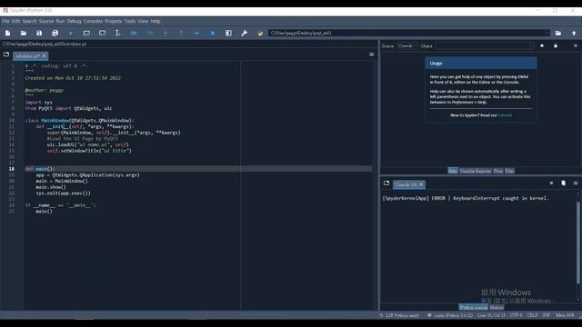Image resolution: width=582 pixels, height=327 pixels.
Task: Click UTF-8 encoding status entry
Action: (516, 315)
